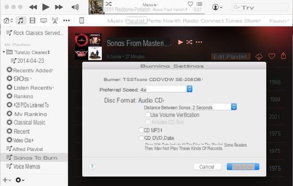Switch to Movies library film icon
The width and height of the screenshot is (293, 186).
33,21
